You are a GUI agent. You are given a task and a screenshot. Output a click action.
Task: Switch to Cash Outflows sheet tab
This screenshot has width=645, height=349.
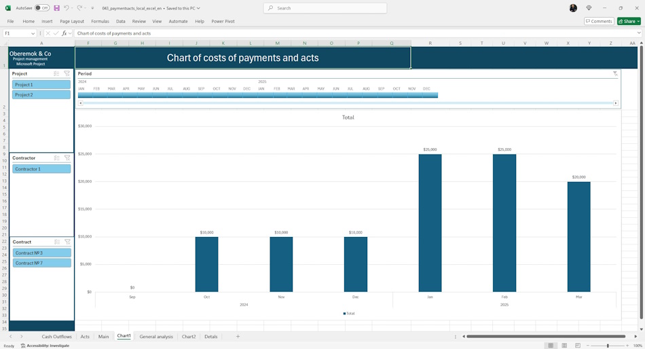[56, 337]
